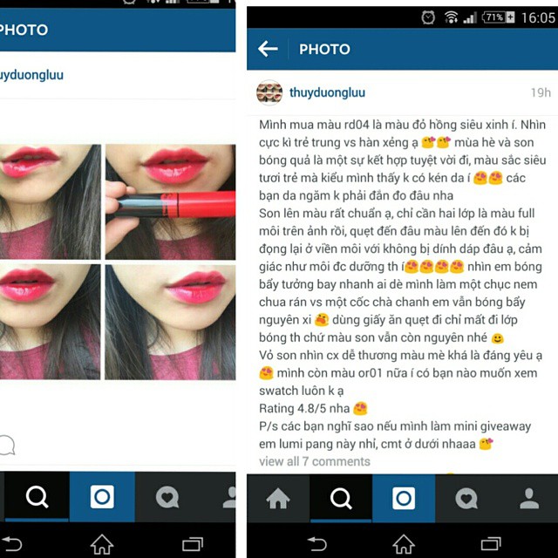This screenshot has width=558, height=558.
Task: Open the activity heart tab on right
Action: 466,498
